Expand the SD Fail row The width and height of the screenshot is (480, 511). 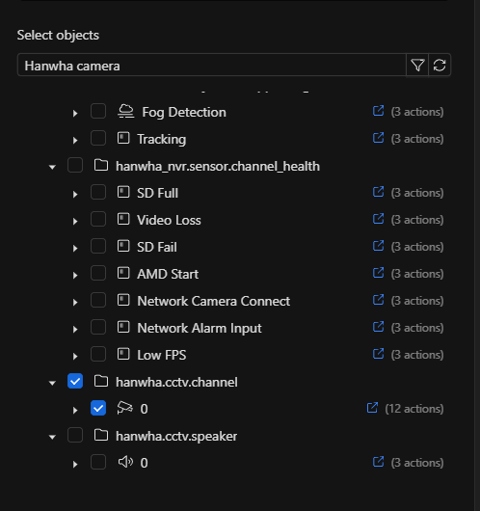pyautogui.click(x=75, y=249)
